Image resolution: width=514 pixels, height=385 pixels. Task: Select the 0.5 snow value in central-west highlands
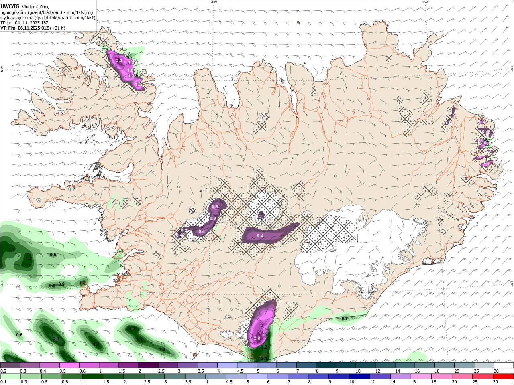tap(215, 207)
